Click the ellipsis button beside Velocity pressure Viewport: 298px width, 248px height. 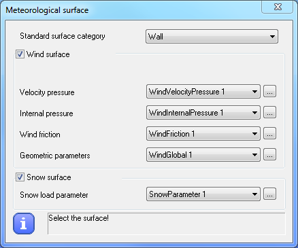[269, 91]
